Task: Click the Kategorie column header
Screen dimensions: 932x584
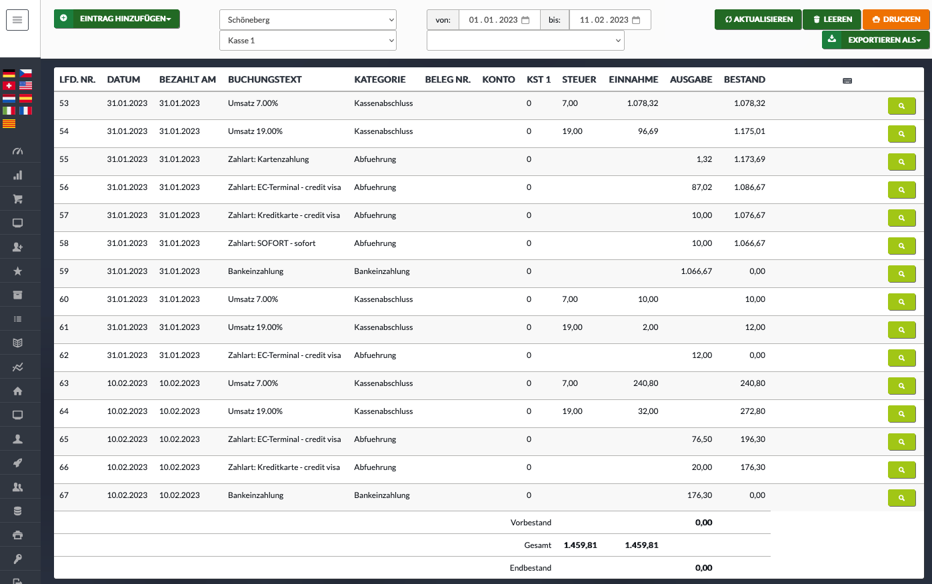Action: coord(380,79)
